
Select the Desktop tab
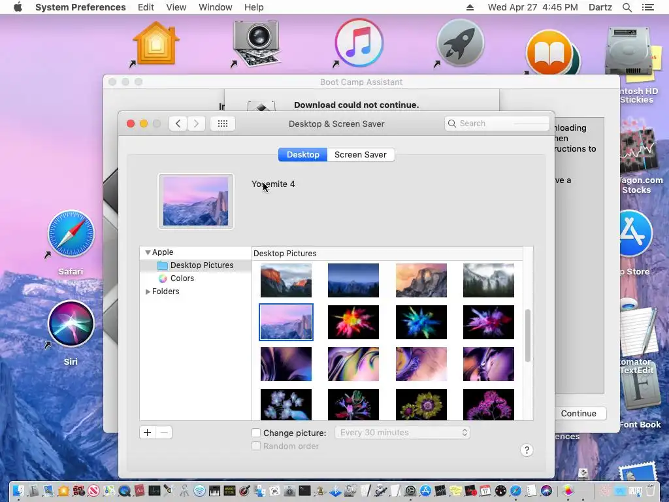[303, 154]
